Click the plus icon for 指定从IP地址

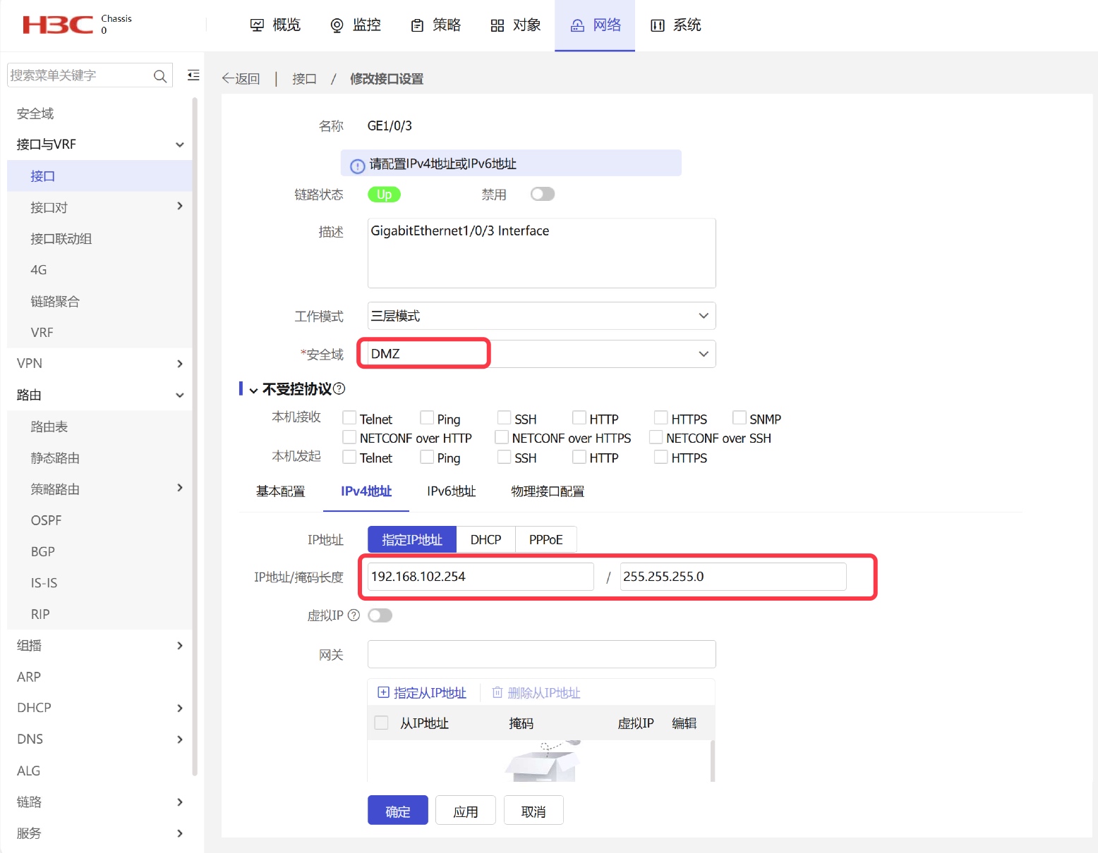click(383, 692)
